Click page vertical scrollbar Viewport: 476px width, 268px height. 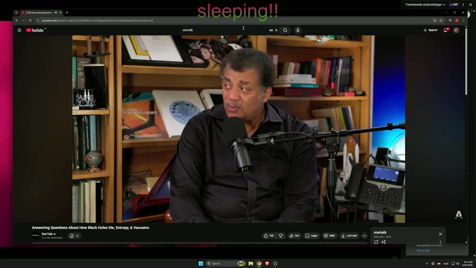click(x=466, y=61)
